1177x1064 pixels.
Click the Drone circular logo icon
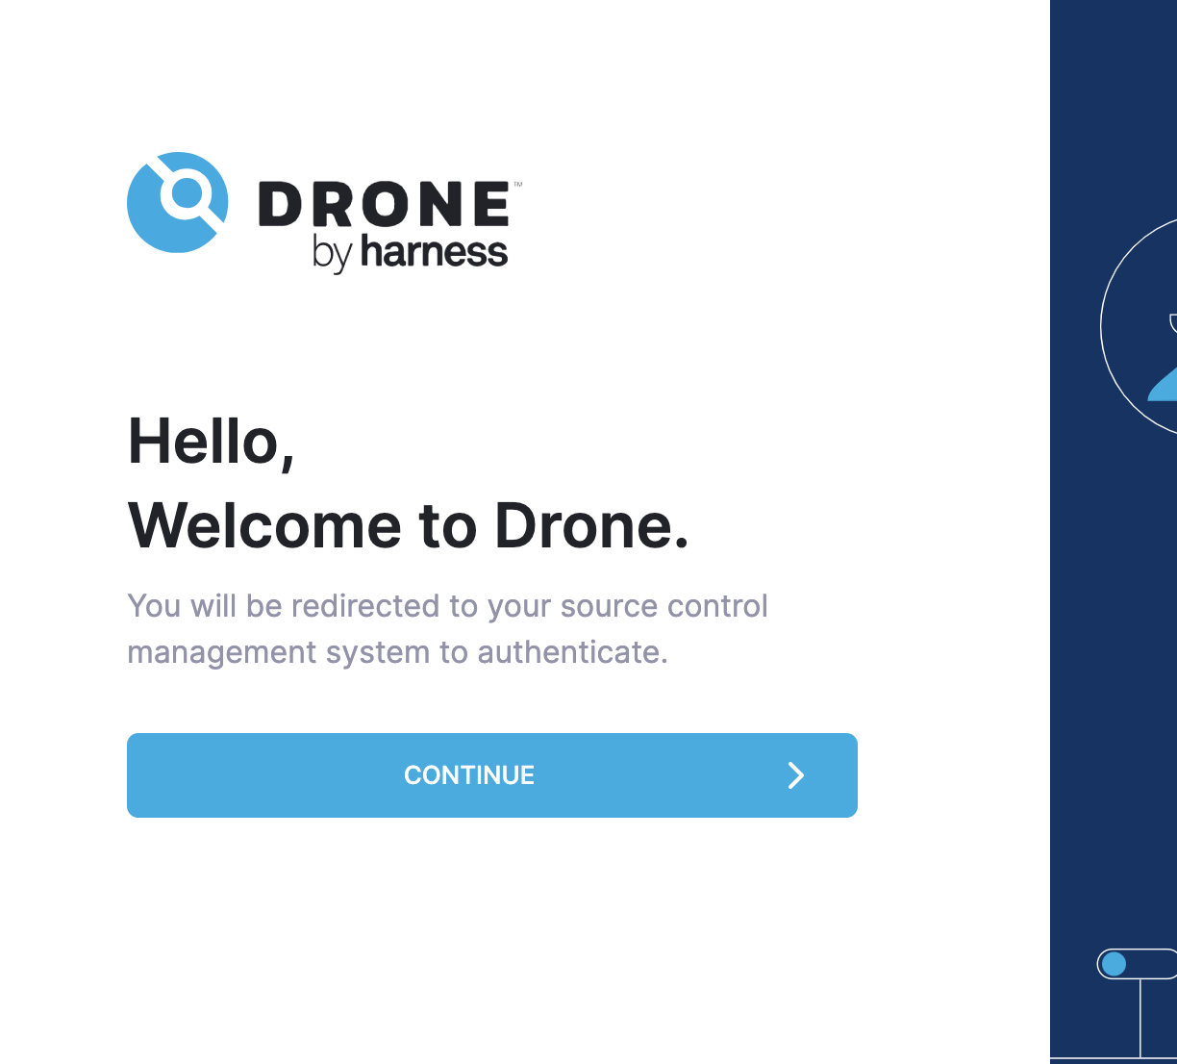point(178,202)
